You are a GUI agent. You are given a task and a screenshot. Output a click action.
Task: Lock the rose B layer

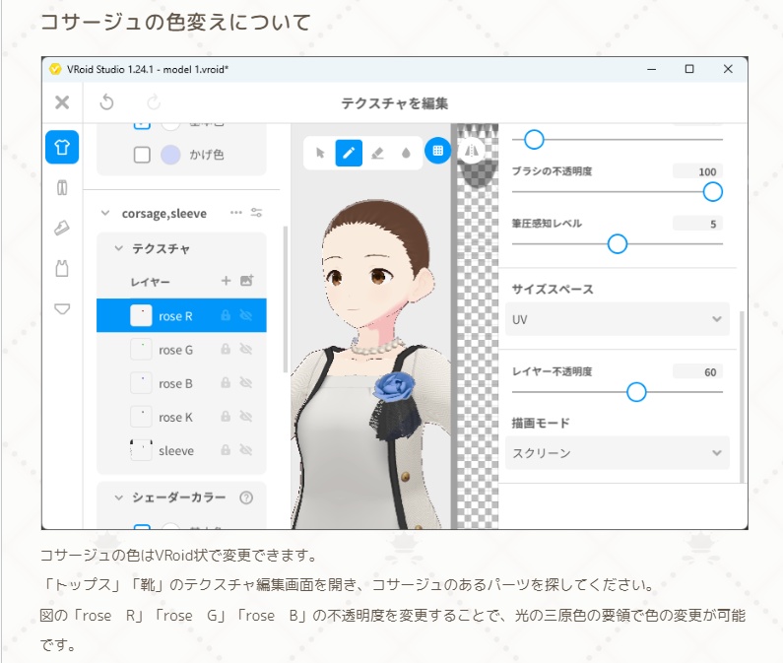coord(226,382)
